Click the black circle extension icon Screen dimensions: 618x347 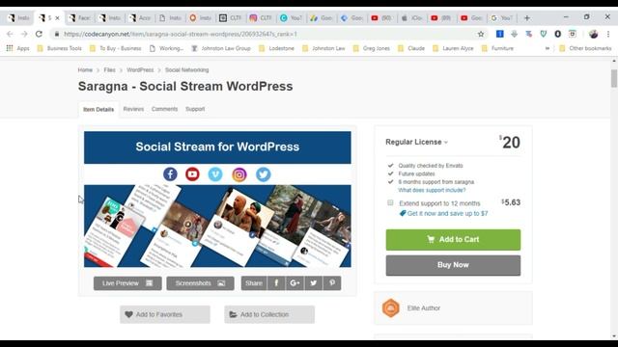click(x=558, y=35)
